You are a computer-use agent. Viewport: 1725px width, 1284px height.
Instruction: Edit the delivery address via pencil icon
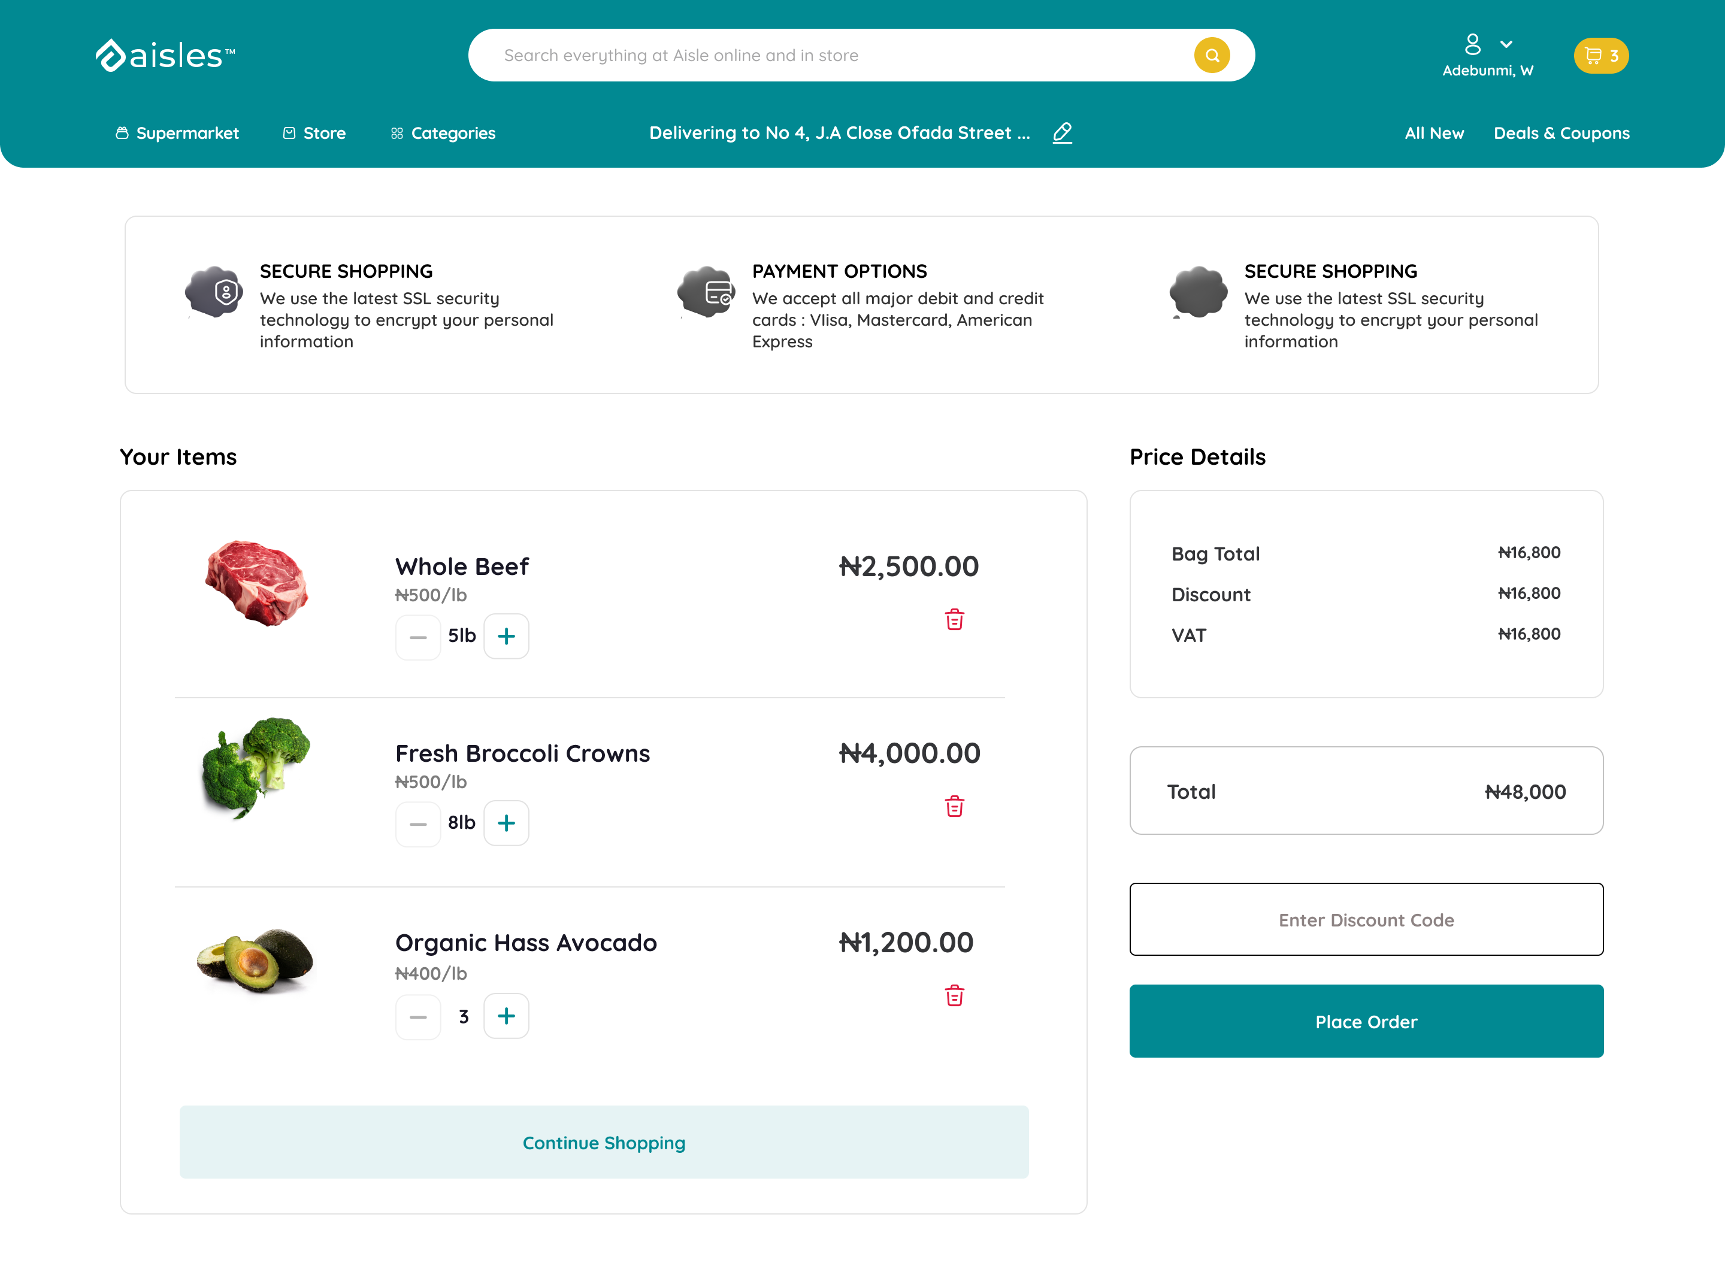pyautogui.click(x=1062, y=133)
